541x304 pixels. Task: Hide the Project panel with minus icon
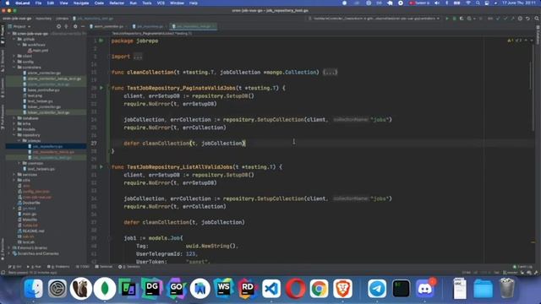[x=83, y=26]
